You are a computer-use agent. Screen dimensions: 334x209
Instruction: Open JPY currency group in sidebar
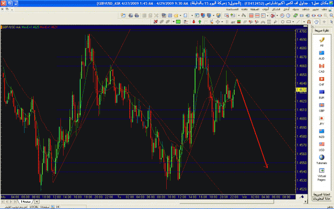tap(321, 120)
